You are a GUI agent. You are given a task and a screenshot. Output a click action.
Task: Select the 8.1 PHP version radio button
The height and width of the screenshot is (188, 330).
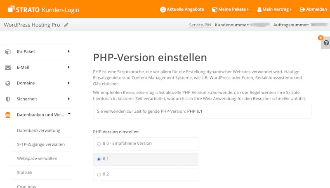99,159
